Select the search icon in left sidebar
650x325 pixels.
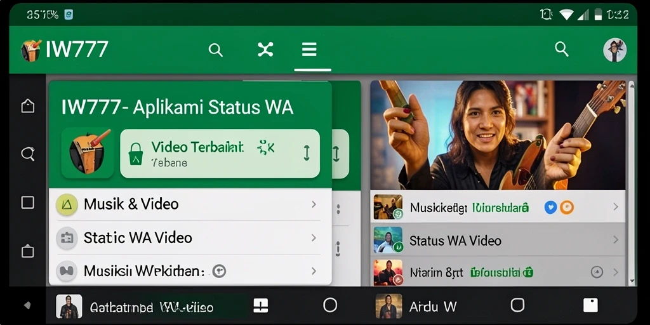pyautogui.click(x=28, y=154)
